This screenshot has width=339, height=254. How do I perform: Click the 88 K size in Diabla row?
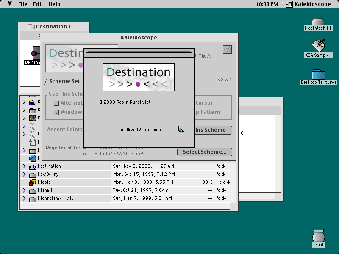207,182
